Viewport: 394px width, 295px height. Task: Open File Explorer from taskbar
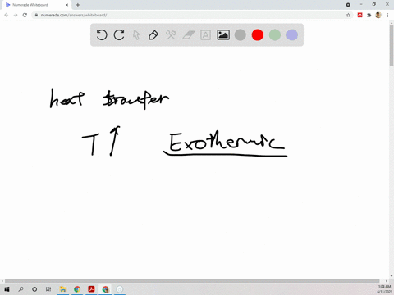click(x=63, y=289)
